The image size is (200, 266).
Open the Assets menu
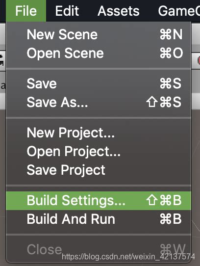pos(119,11)
